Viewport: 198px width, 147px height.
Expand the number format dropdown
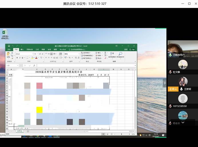pos(79,54)
